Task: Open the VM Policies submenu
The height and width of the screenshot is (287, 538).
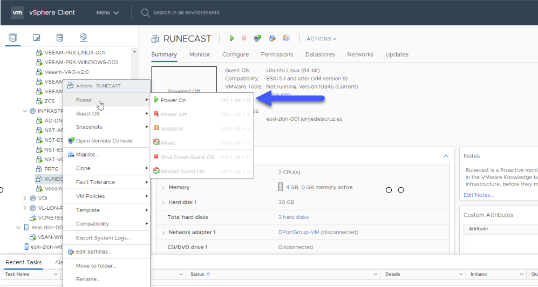Action: tap(107, 196)
